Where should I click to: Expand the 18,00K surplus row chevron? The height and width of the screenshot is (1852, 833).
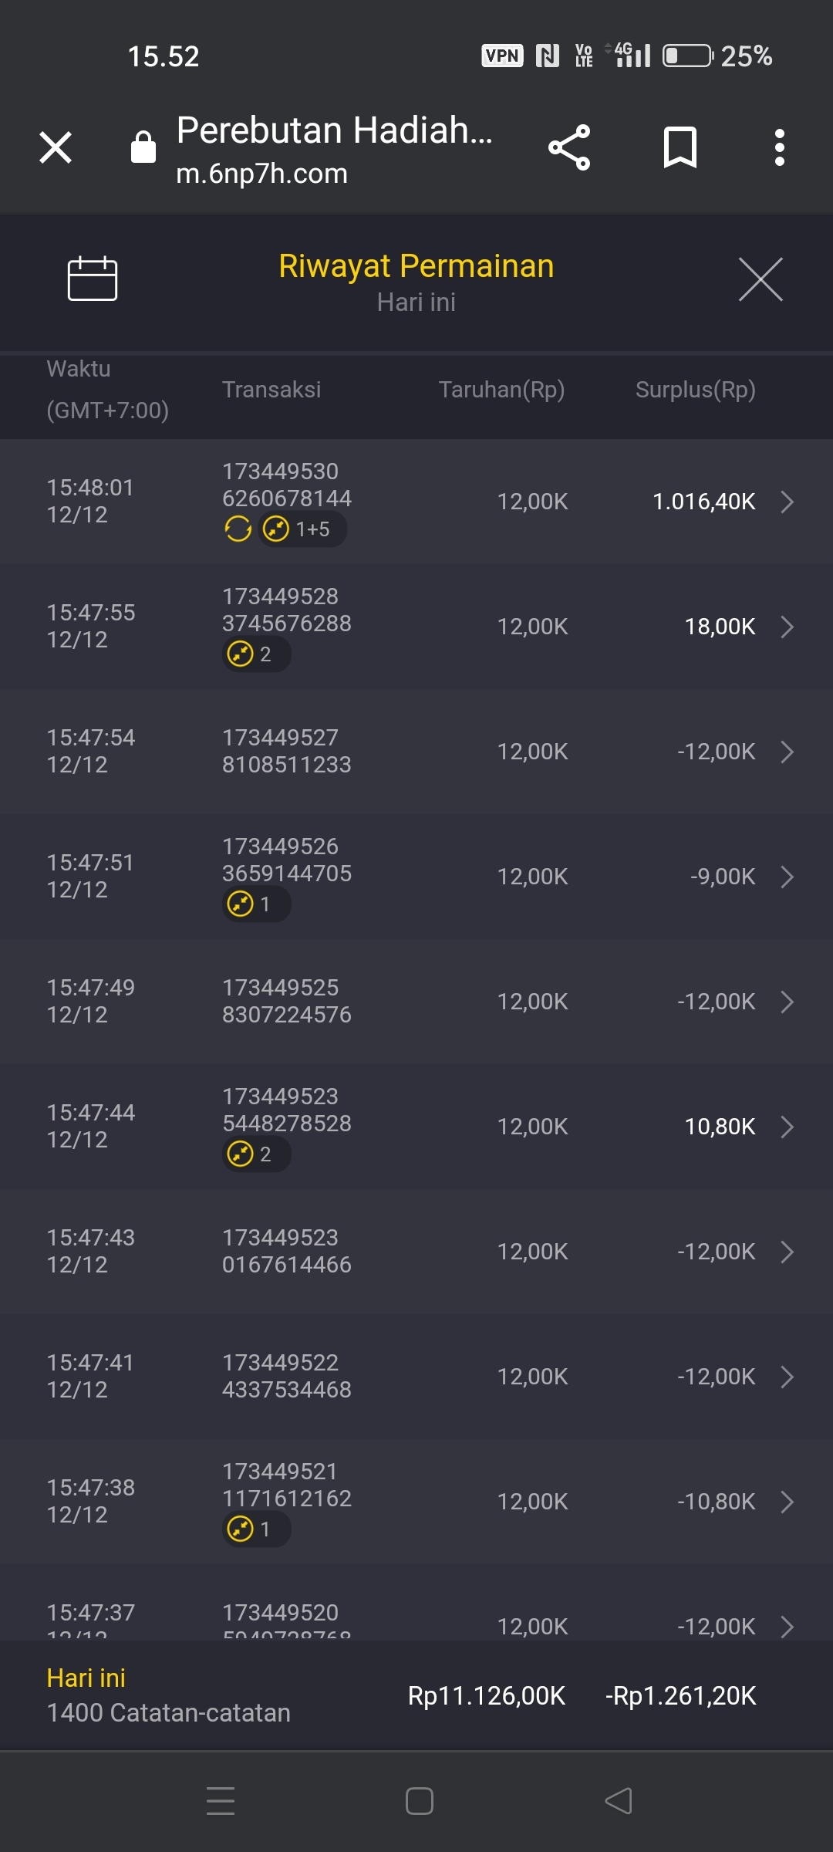pos(787,627)
